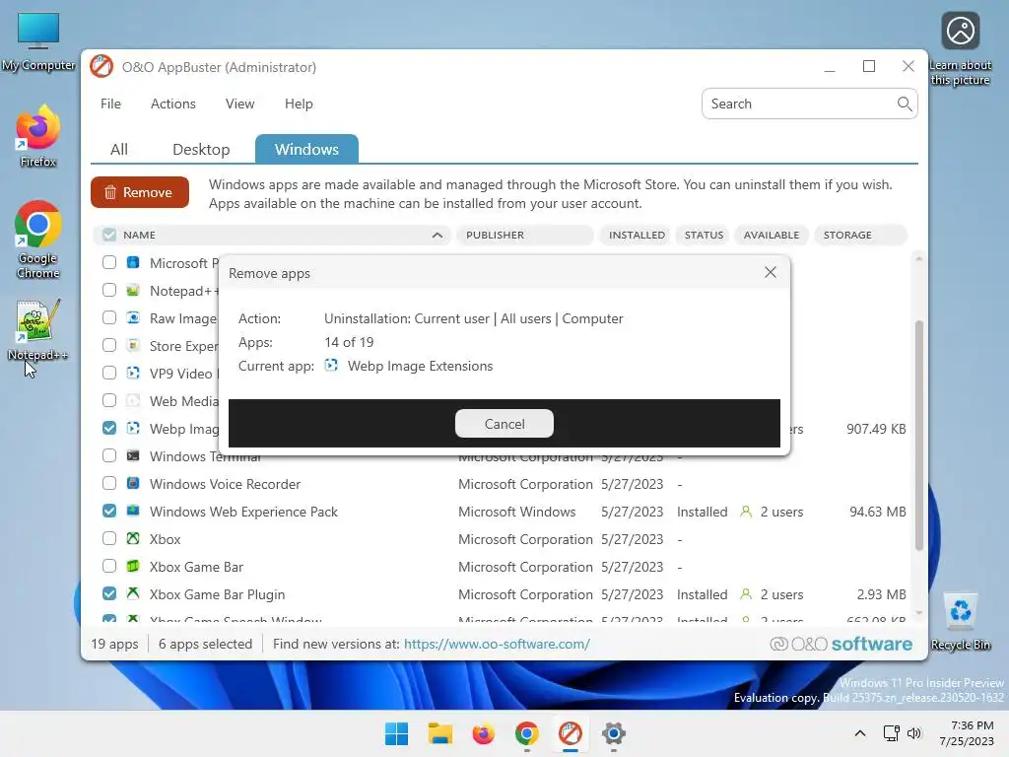1009x757 pixels.
Task: Check the VP9 Video row checkbox
Action: (109, 374)
